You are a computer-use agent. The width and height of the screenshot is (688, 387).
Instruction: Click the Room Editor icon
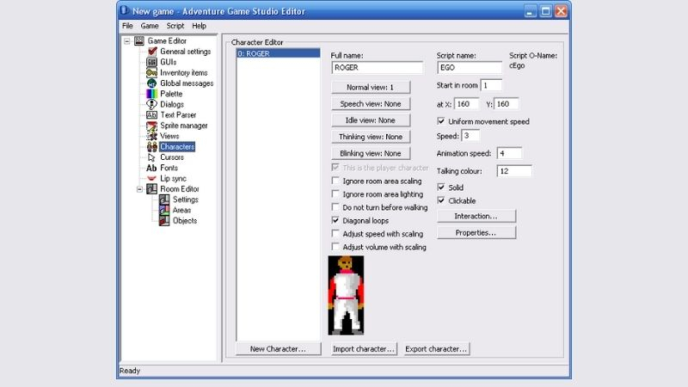[x=152, y=188]
